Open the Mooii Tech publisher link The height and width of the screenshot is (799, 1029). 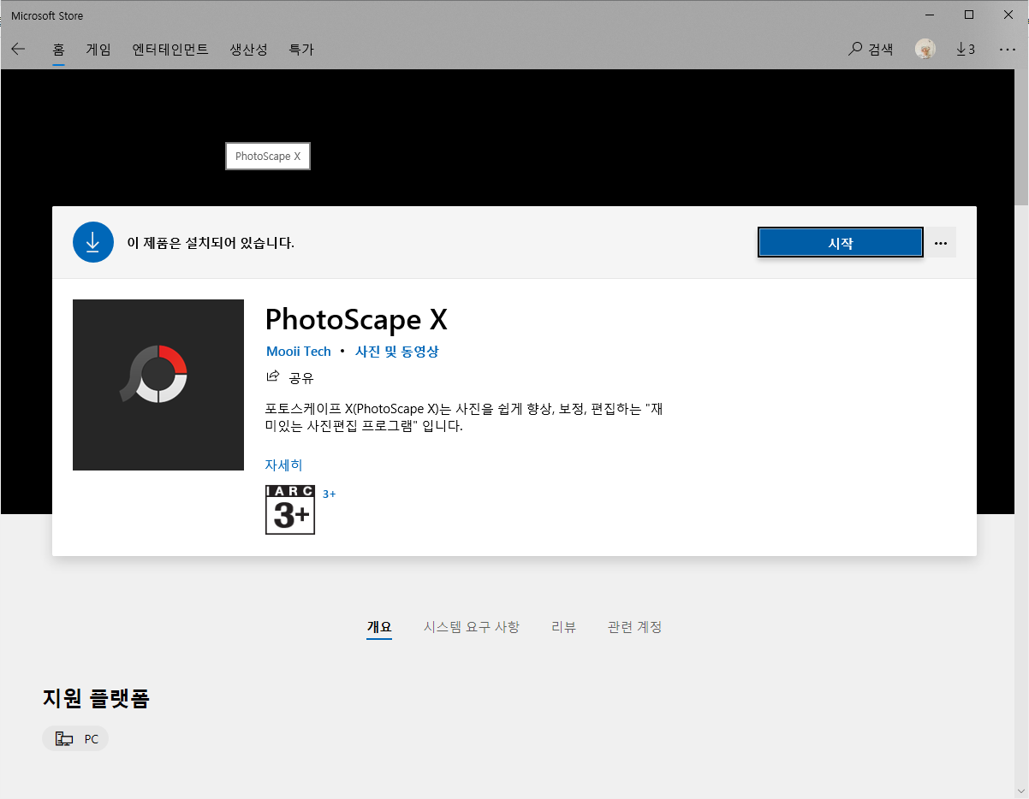pos(299,352)
